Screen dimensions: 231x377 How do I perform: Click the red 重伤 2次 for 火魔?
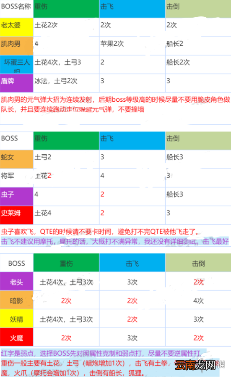(66, 338)
